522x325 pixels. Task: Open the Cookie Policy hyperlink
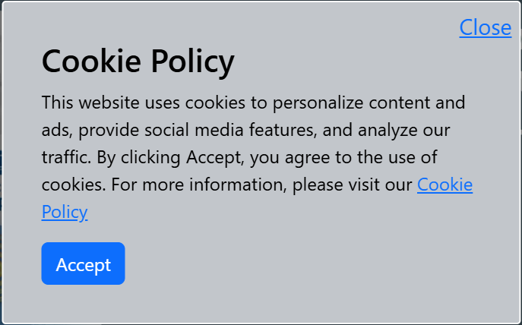(444, 185)
